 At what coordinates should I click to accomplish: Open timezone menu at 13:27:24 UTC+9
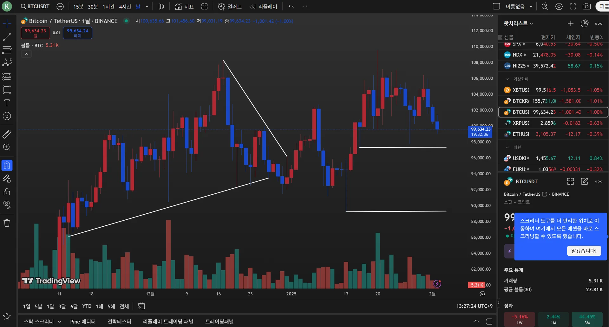point(475,306)
